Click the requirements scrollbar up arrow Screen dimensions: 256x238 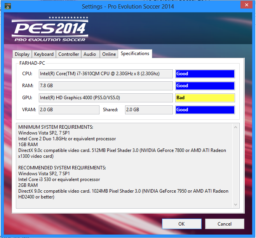pyautogui.click(x=235, y=127)
